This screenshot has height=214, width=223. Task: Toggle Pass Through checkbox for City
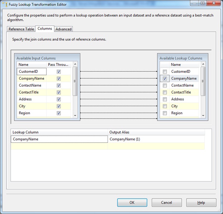59,106
